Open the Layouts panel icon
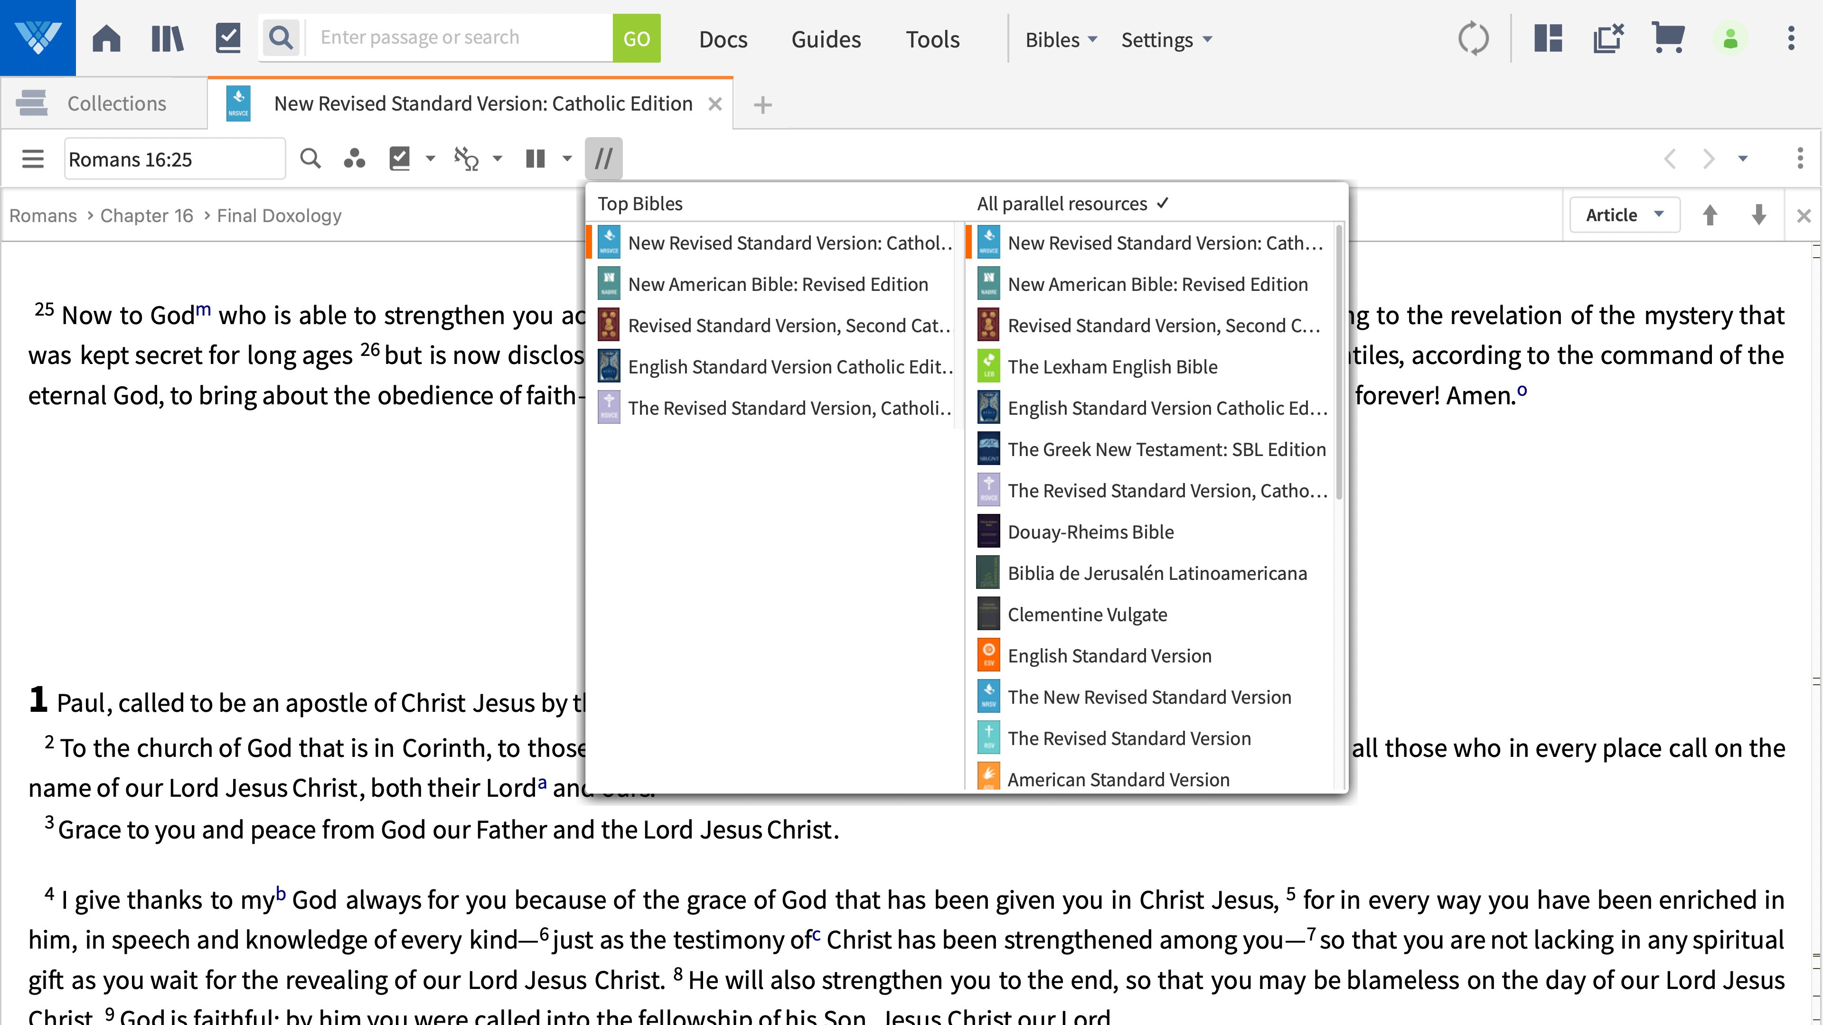The image size is (1823, 1025). [1548, 38]
